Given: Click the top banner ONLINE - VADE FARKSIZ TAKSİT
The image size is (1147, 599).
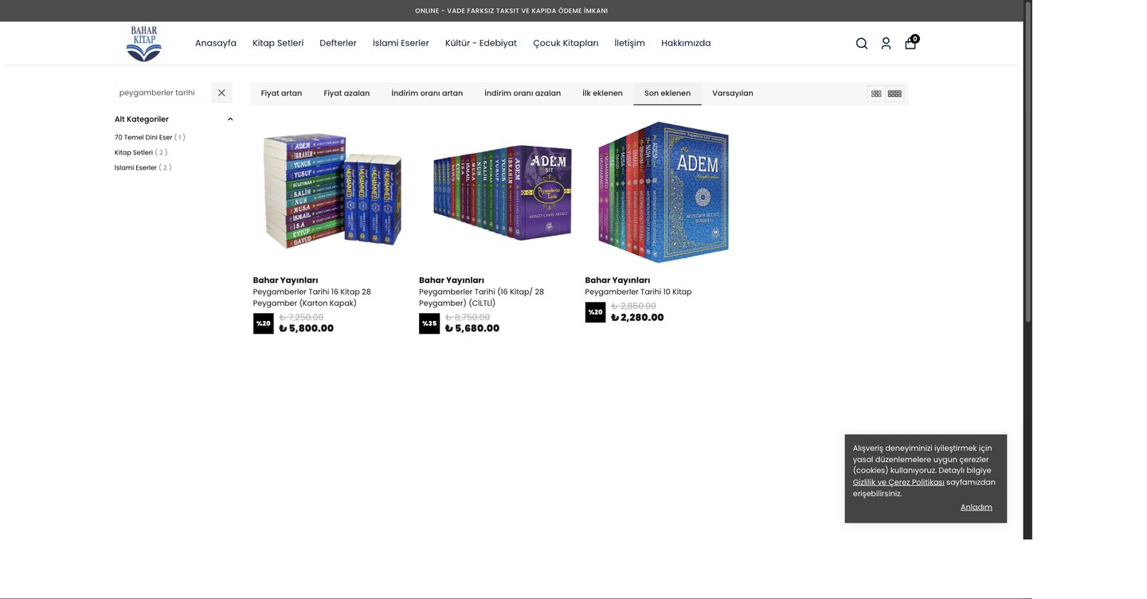Looking at the screenshot, I should coord(511,10).
